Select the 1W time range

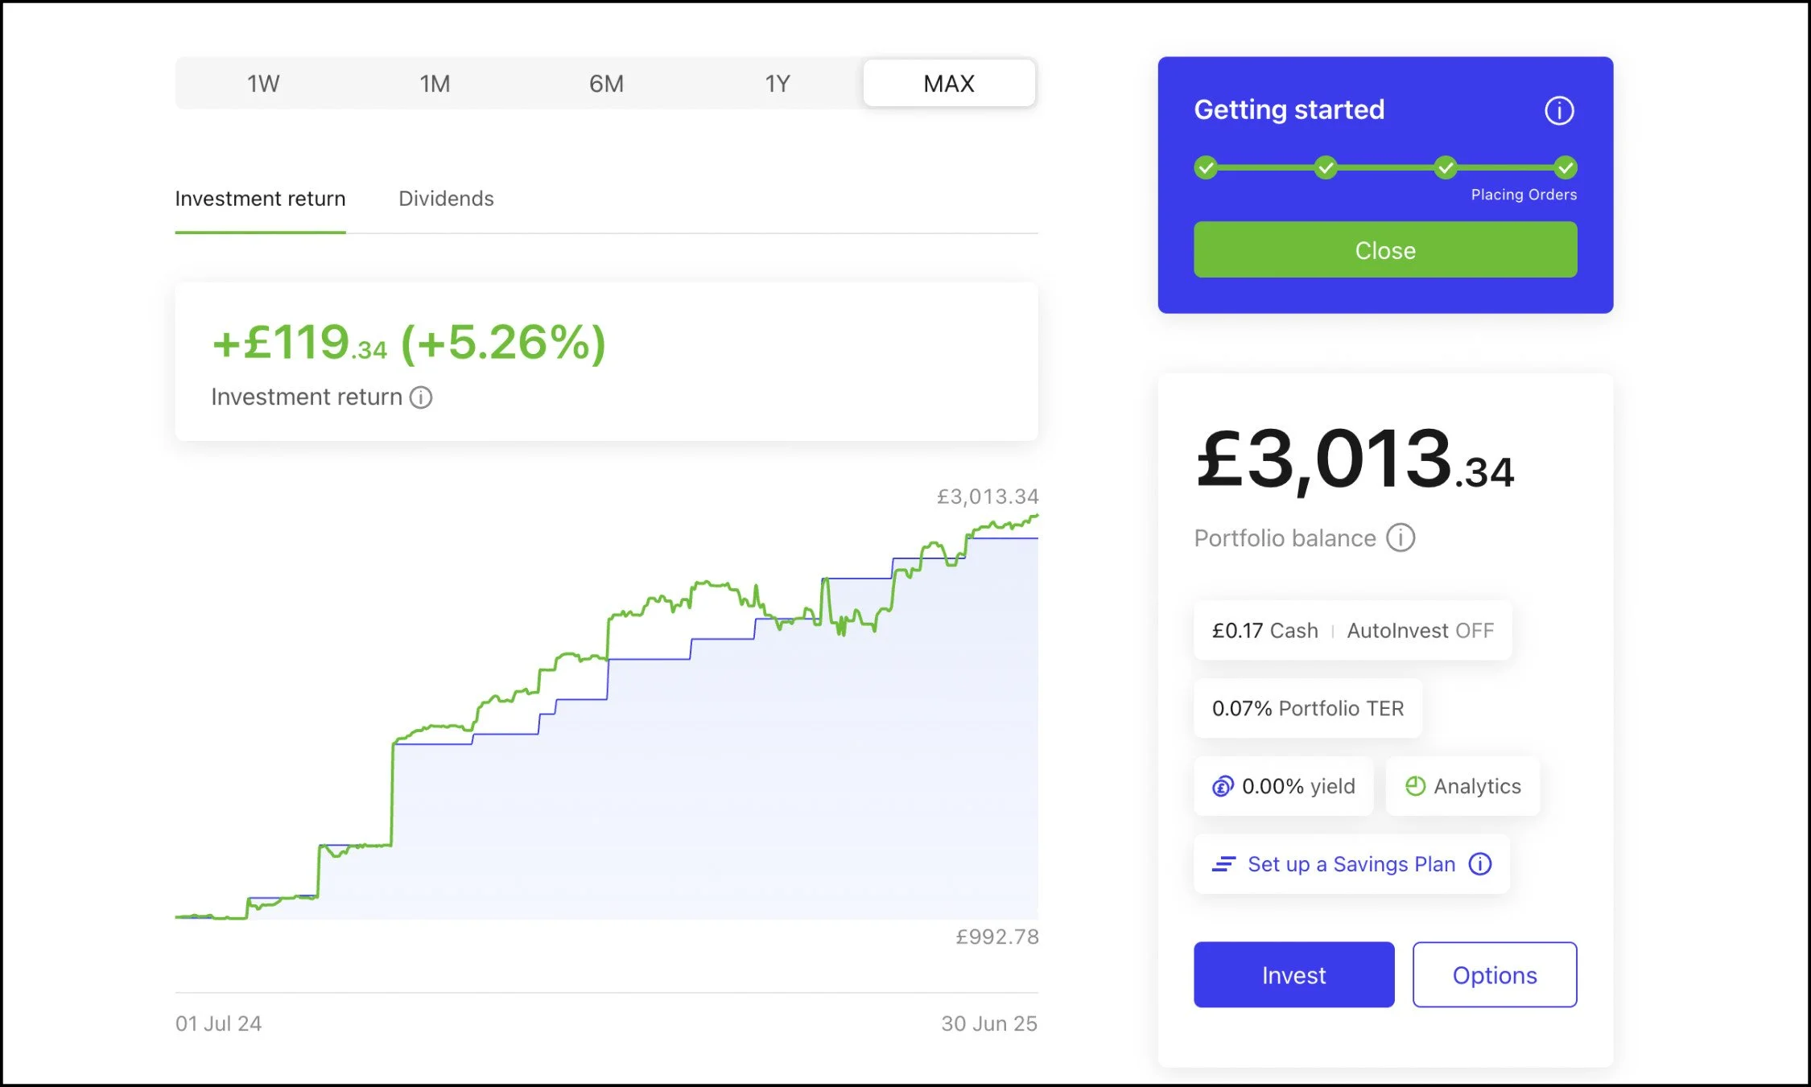pos(263,84)
